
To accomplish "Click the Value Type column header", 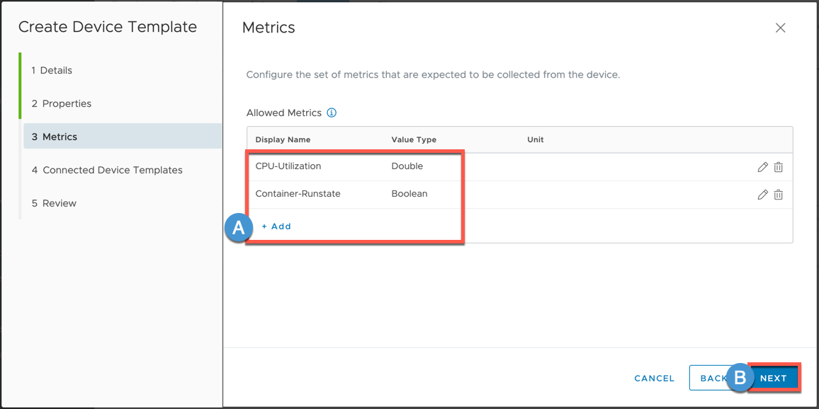I will tap(414, 139).
